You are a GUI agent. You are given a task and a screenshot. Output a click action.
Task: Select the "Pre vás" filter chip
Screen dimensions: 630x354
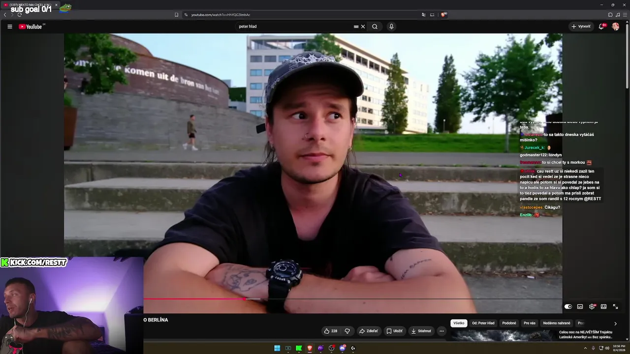tap(530, 323)
